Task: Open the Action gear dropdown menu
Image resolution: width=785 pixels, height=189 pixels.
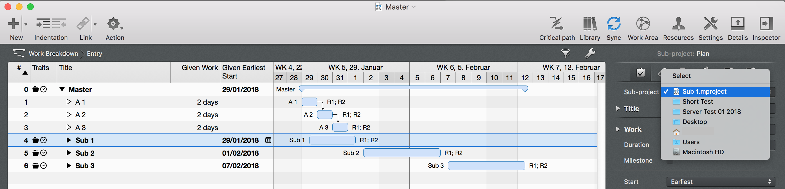Action: coord(115,24)
